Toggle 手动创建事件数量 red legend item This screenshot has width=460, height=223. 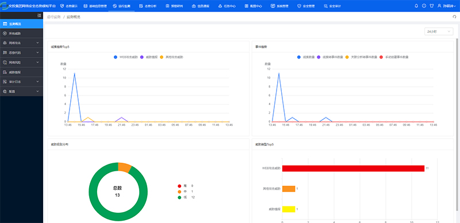point(394,57)
